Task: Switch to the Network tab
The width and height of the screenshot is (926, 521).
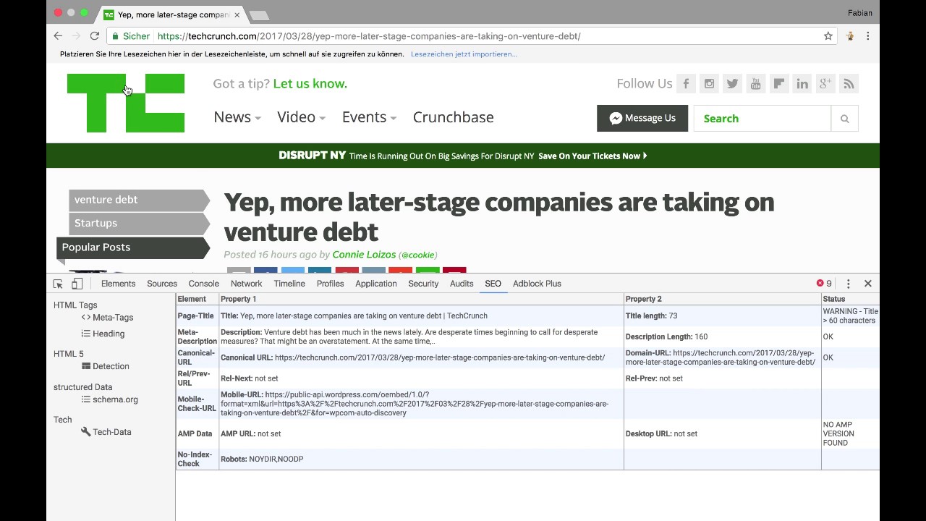Action: (247, 284)
